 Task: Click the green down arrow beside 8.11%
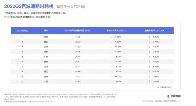(x=111, y=67)
